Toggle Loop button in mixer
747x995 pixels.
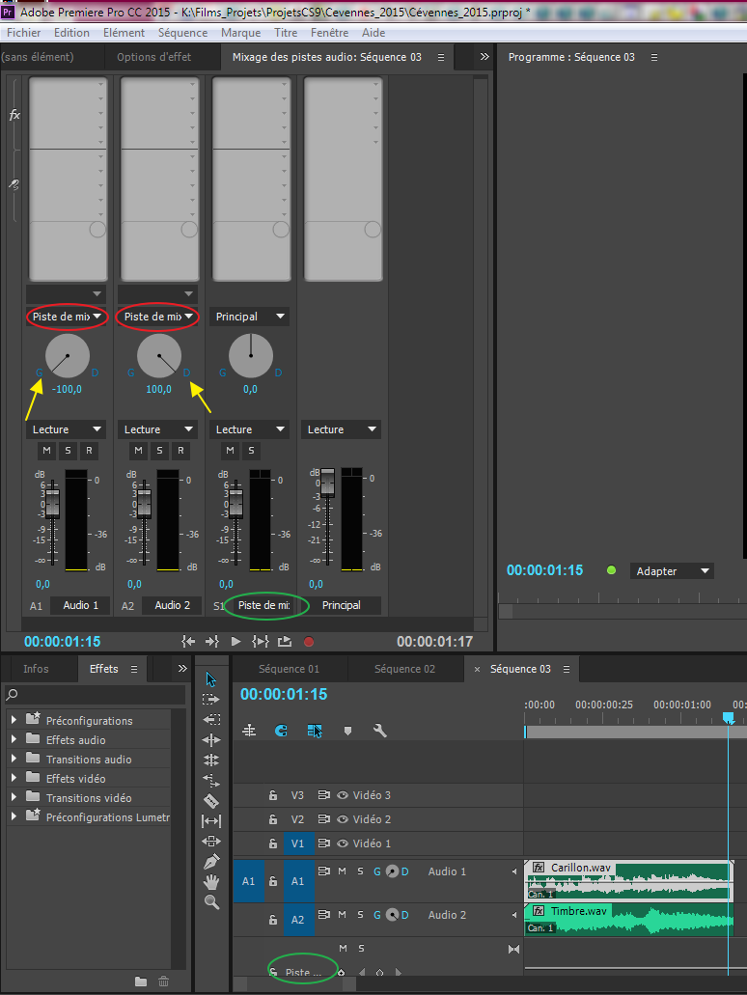(285, 642)
